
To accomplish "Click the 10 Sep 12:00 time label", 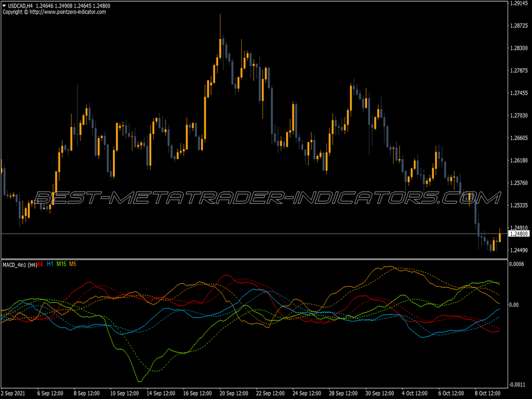I will [x=125, y=393].
